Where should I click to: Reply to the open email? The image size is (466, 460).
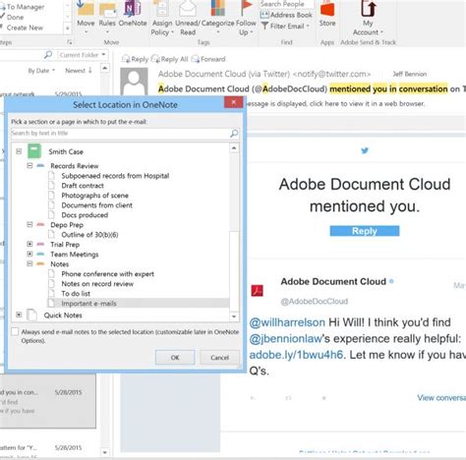pyautogui.click(x=135, y=59)
